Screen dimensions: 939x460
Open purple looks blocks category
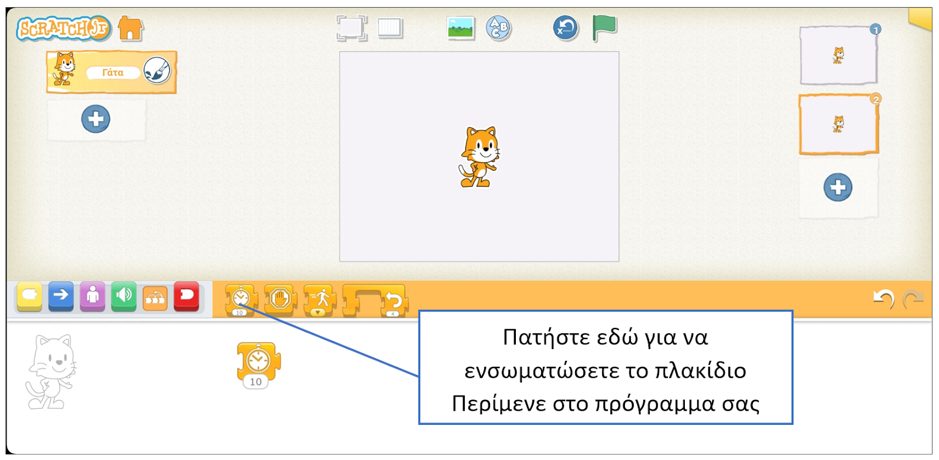pyautogui.click(x=92, y=296)
